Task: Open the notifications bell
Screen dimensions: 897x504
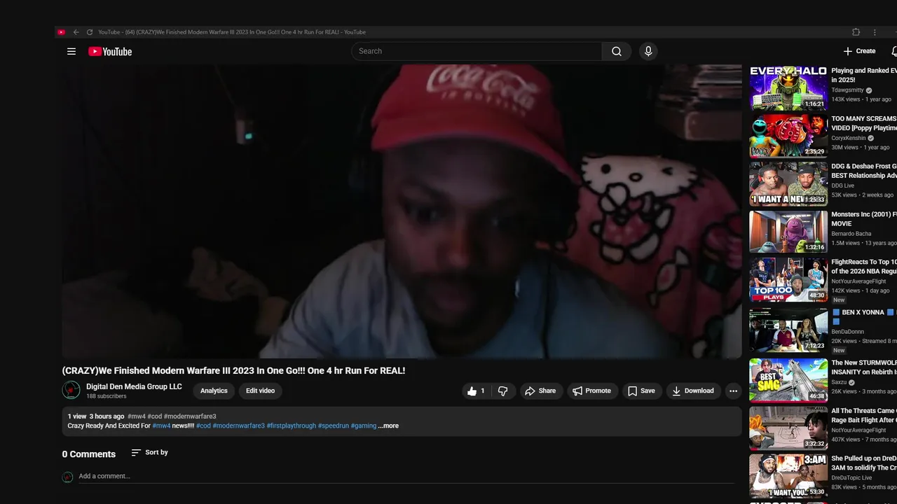Action: 893,51
